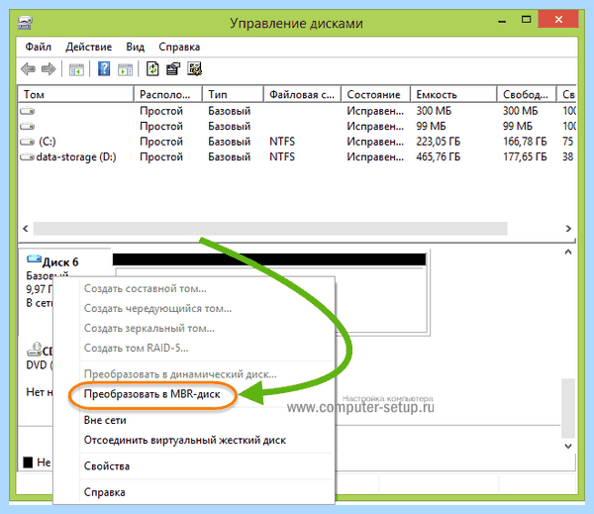
Task: Click the Диск 6 disk icon
Action: 34,259
